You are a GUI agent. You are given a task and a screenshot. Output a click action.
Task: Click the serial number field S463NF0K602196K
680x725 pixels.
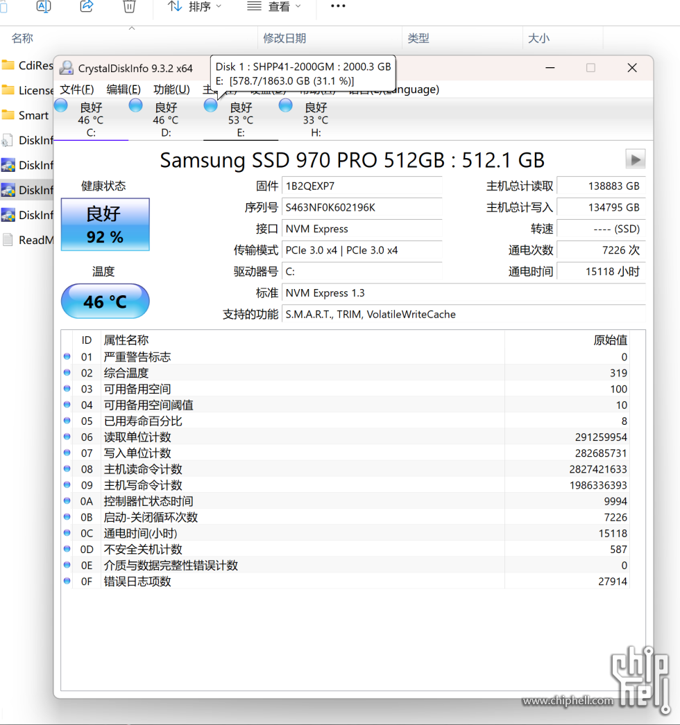point(362,207)
